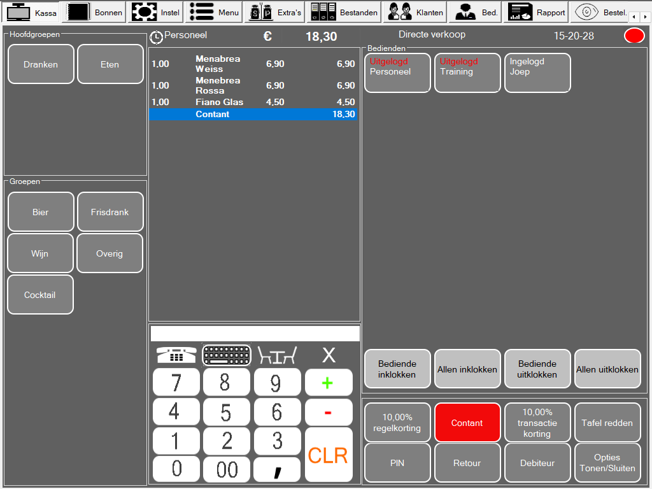
Task: Click the red Contant payment button
Action: point(467,423)
